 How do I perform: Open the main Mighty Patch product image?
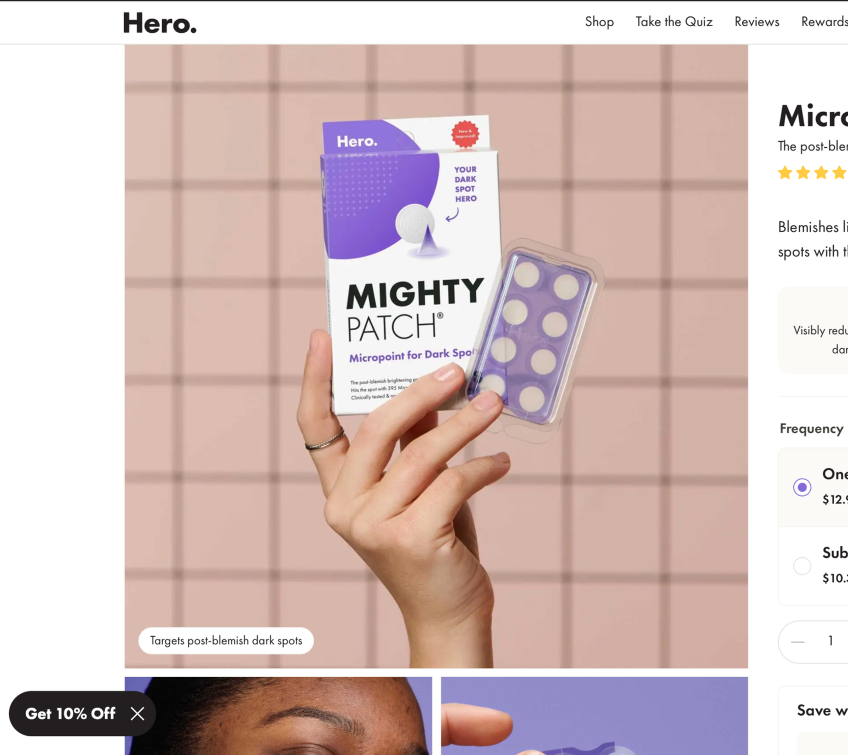pyautogui.click(x=436, y=356)
